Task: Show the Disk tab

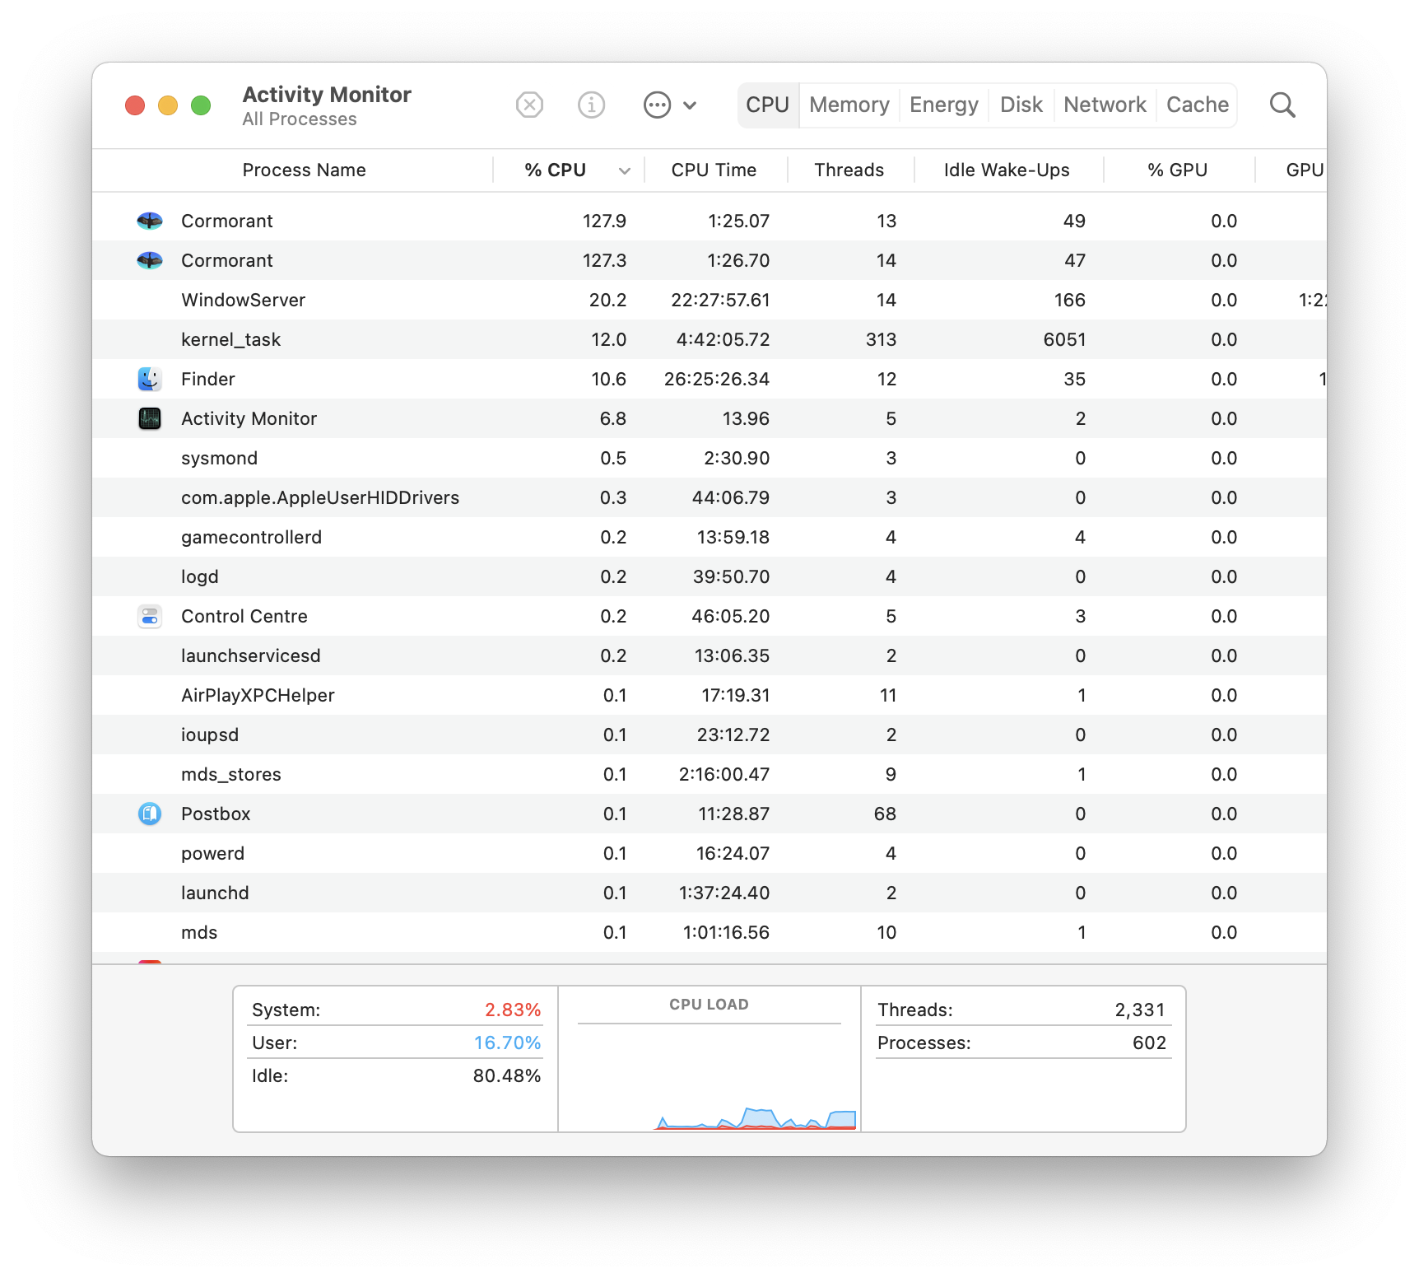Action: pyautogui.click(x=1021, y=105)
